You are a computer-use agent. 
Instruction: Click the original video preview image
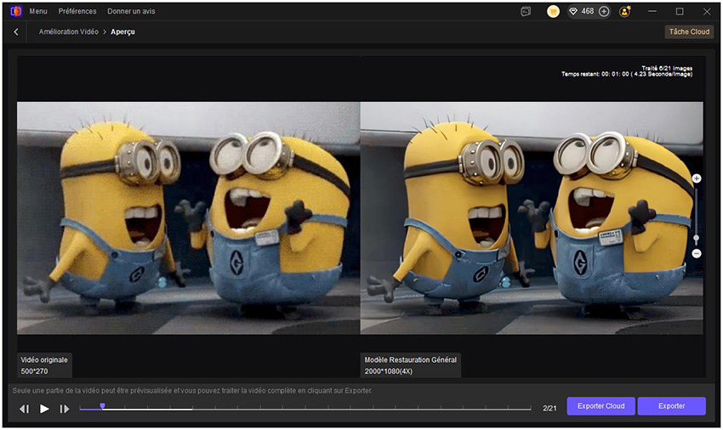(x=188, y=218)
